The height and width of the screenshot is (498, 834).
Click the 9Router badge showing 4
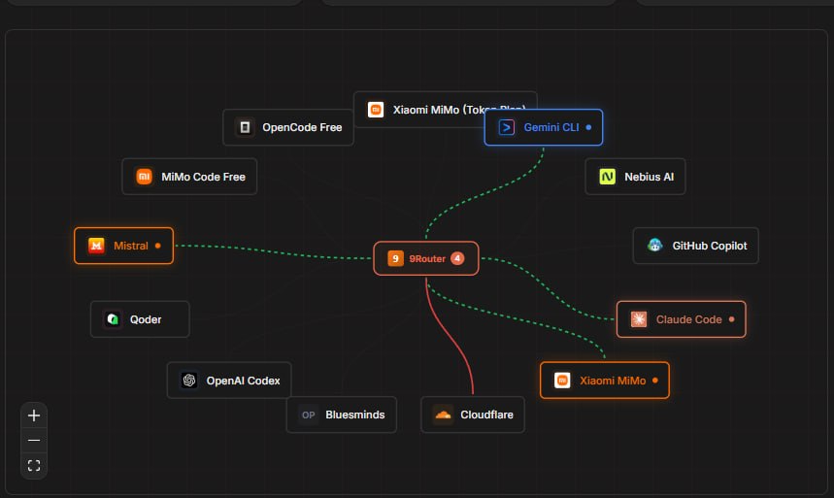coord(457,258)
